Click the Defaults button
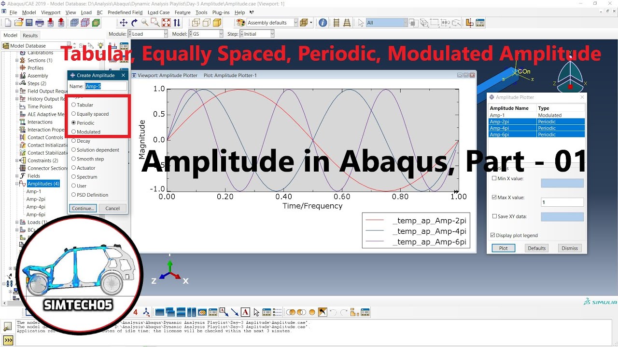The height and width of the screenshot is (347, 618). pos(536,248)
